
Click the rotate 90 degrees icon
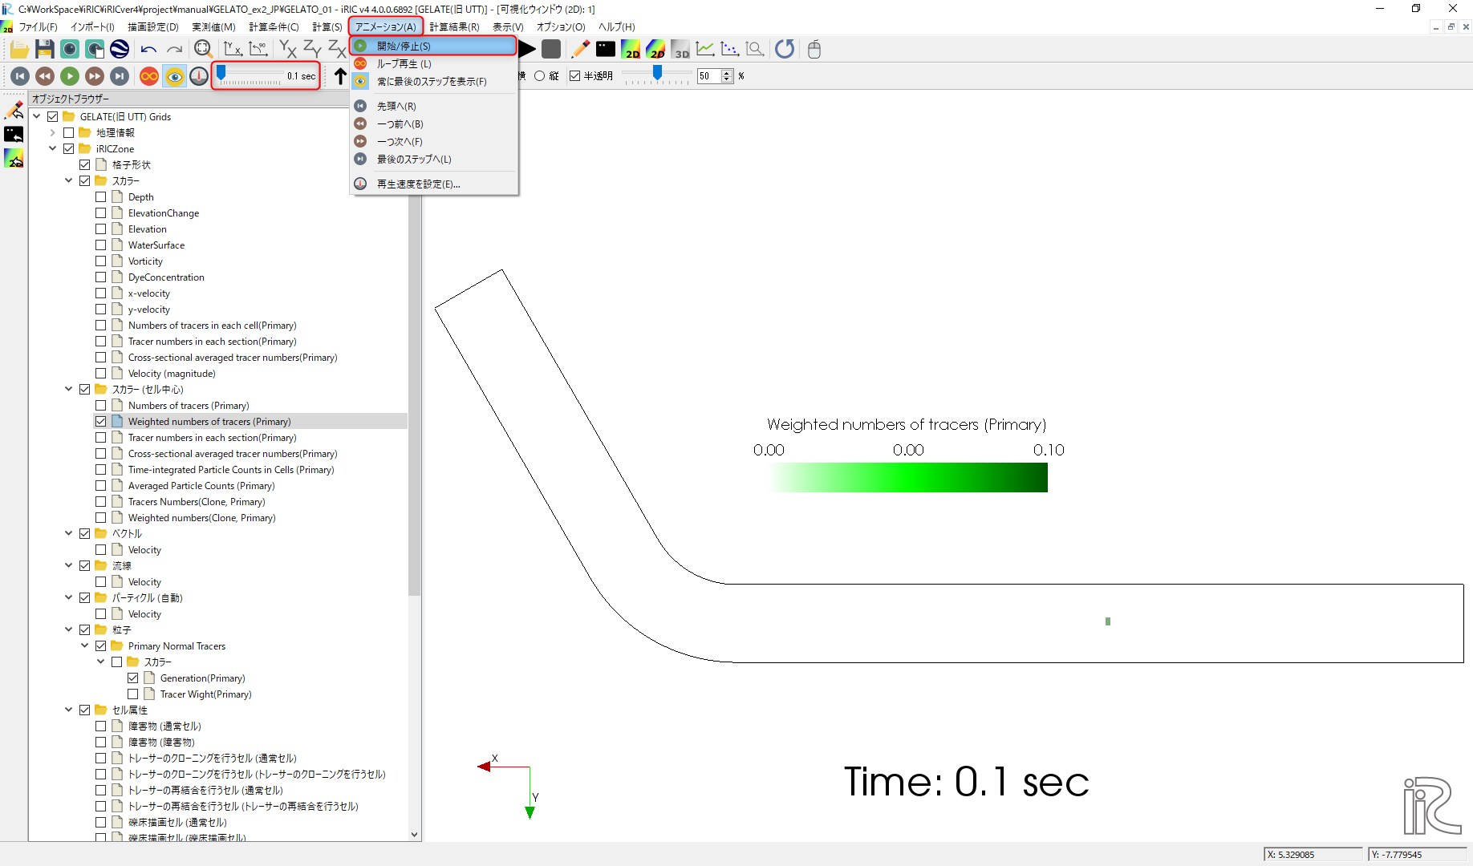(258, 49)
